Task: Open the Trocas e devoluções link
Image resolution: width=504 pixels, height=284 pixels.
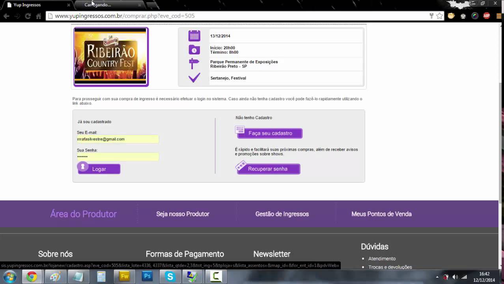Action: point(390,267)
